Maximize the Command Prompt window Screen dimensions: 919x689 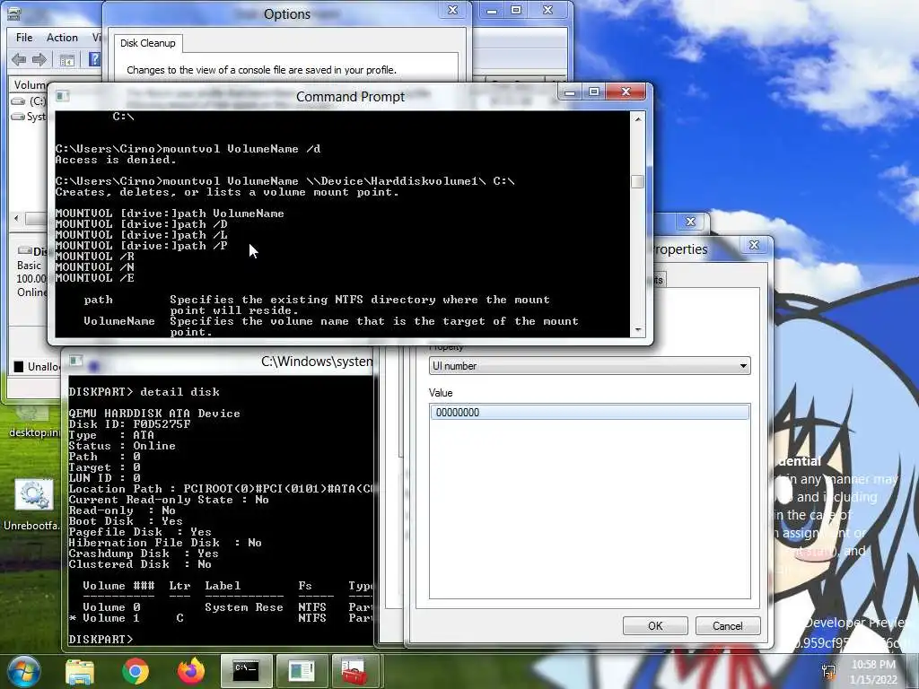[594, 92]
